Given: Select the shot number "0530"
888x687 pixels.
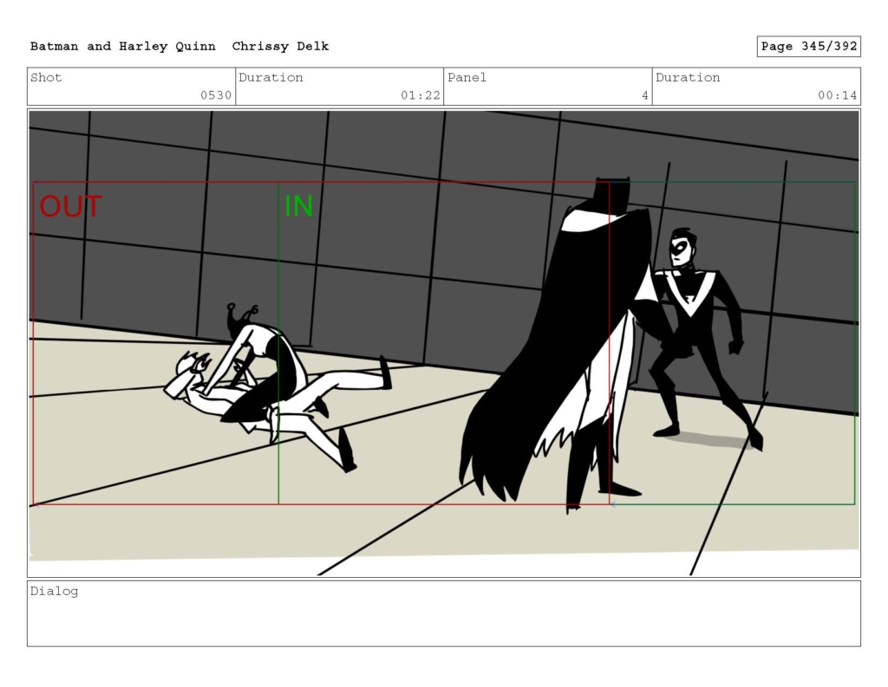Looking at the screenshot, I should click(216, 95).
